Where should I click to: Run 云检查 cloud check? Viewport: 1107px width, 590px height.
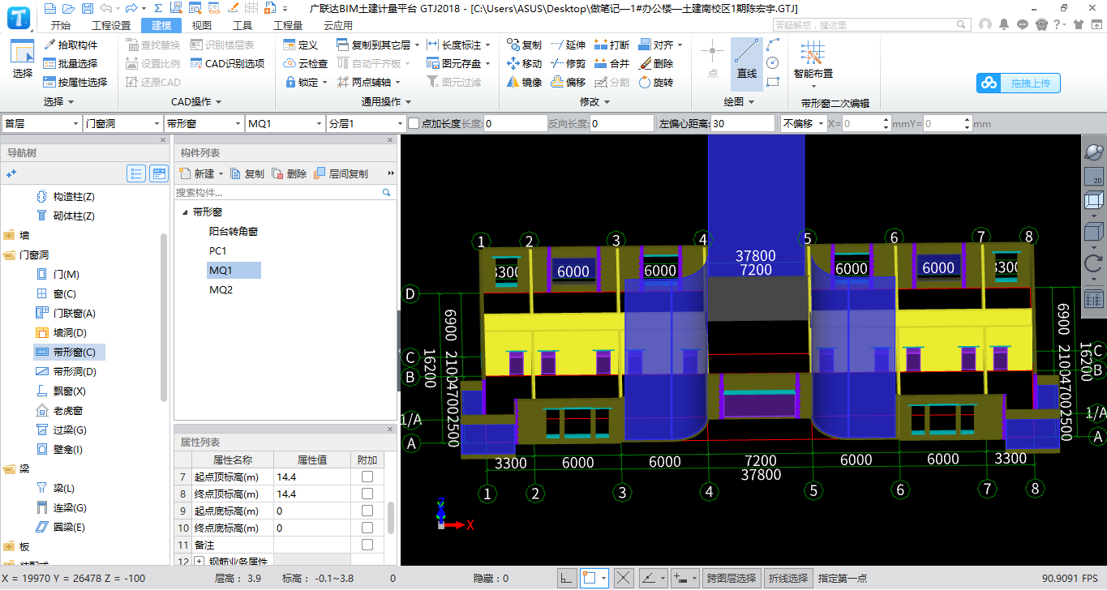(x=306, y=63)
